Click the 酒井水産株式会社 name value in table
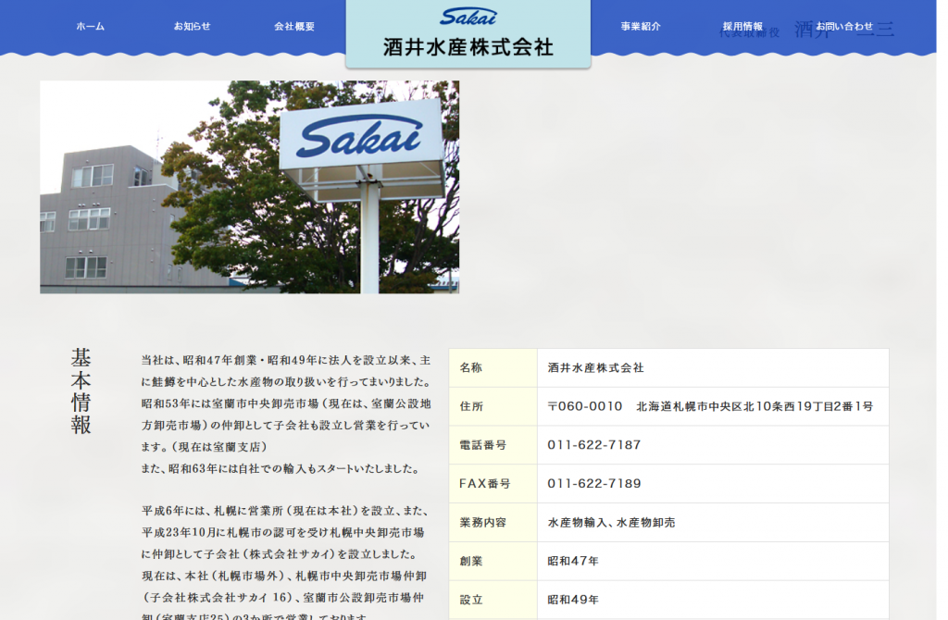This screenshot has height=620, width=948. [x=595, y=367]
